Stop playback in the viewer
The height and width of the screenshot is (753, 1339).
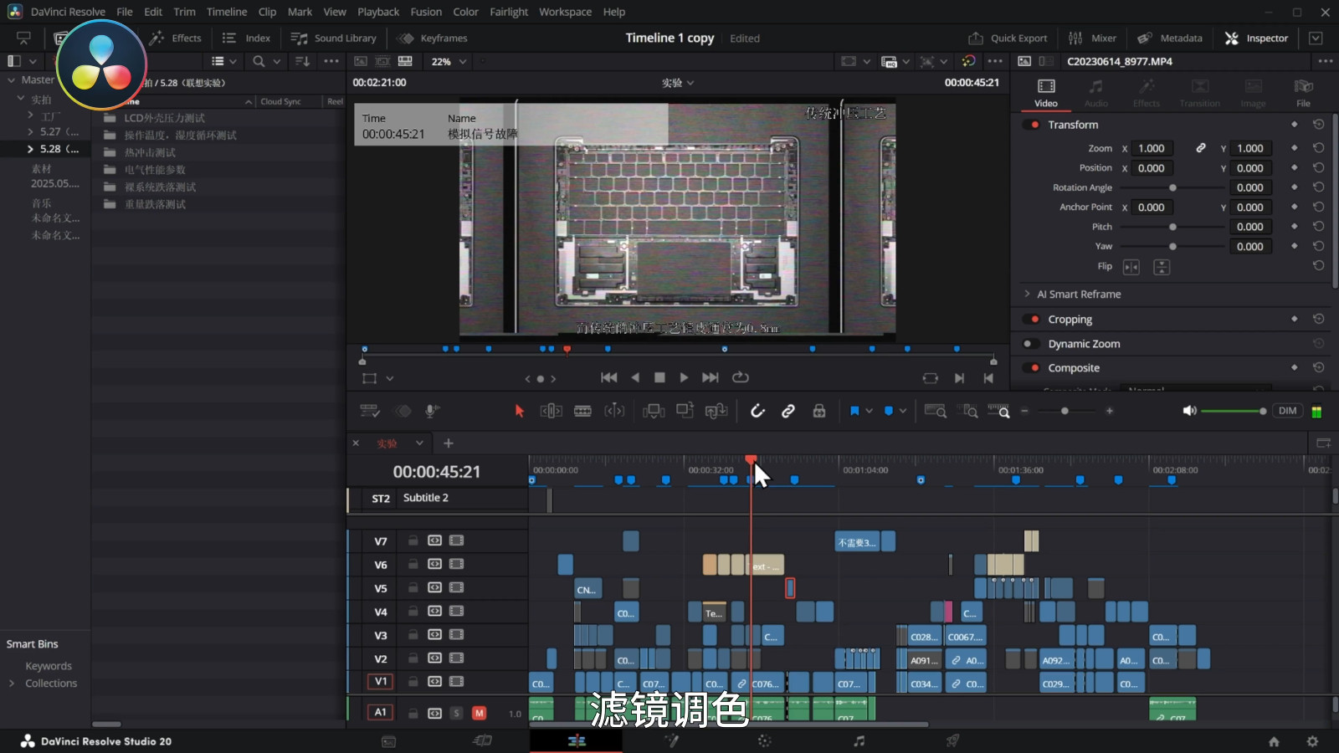click(659, 378)
